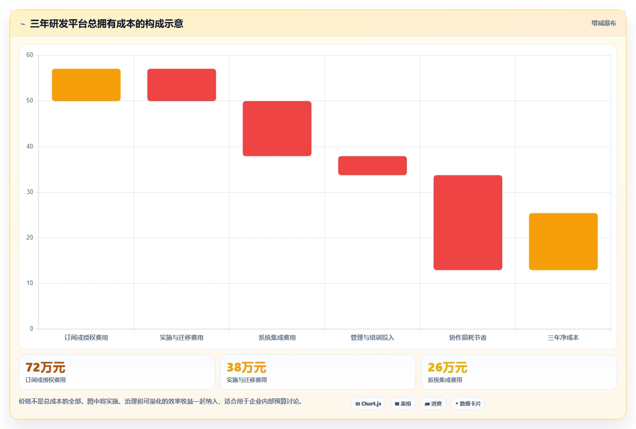Click the 增减瀑布 label in header
Image resolution: width=636 pixels, height=429 pixels.
[604, 23]
